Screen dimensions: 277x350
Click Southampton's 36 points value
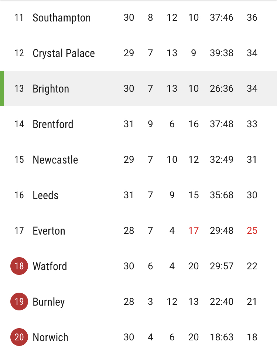tap(252, 17)
